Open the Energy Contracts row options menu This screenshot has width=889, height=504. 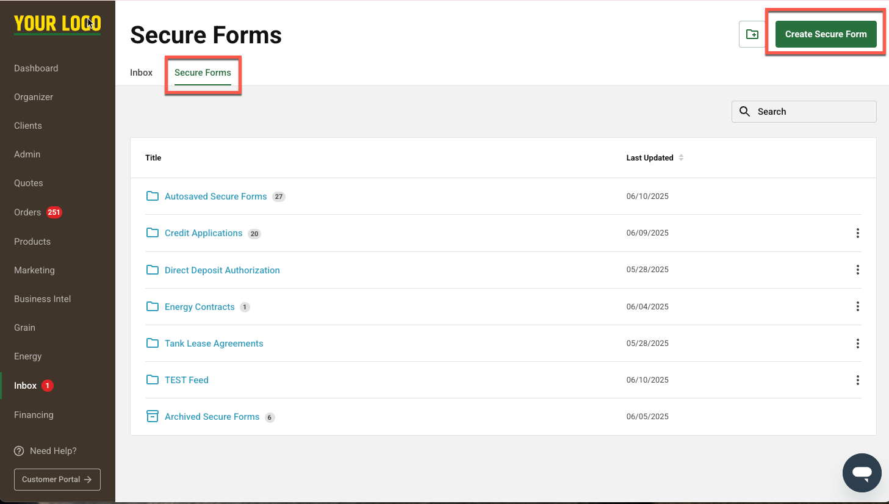coord(857,306)
